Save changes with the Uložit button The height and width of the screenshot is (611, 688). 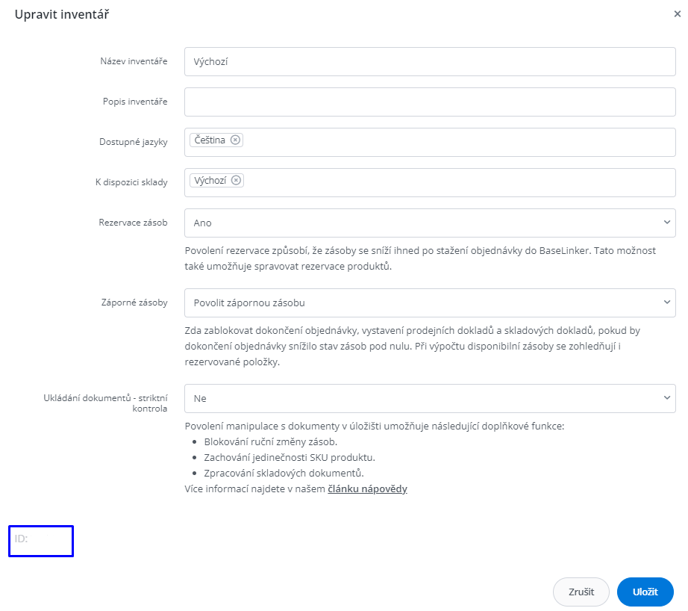[x=645, y=592]
